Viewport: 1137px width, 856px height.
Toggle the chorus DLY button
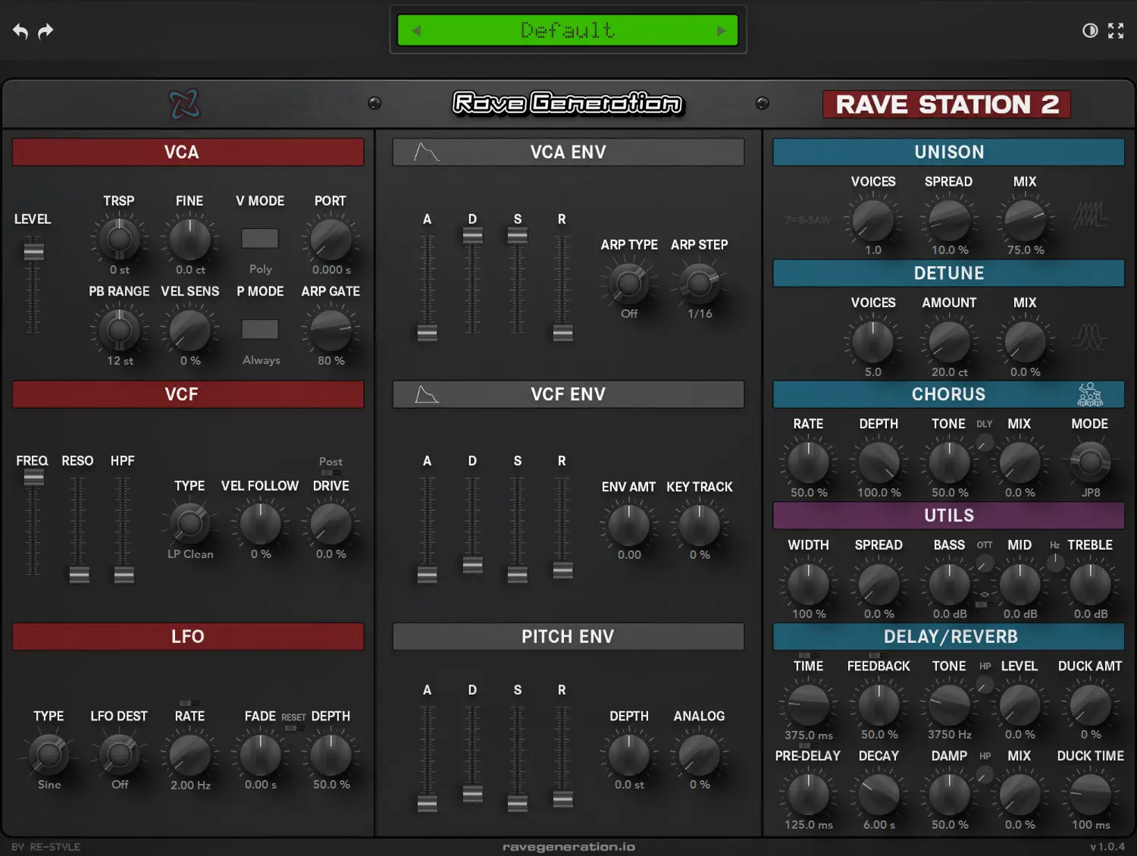pyautogui.click(x=984, y=443)
